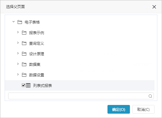Collapse the 电子表格 root node
The height and width of the screenshot is (118, 162).
pos(13,22)
